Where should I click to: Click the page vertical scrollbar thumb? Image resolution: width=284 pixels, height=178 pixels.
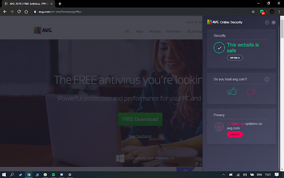point(282,28)
